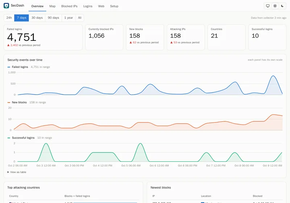The height and width of the screenshot is (203, 290).
Task: Click the '4,751 in range' label
Action: [40, 67]
